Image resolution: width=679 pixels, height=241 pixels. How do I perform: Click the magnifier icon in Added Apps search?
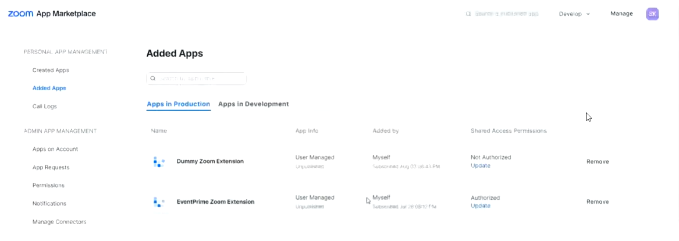click(153, 79)
